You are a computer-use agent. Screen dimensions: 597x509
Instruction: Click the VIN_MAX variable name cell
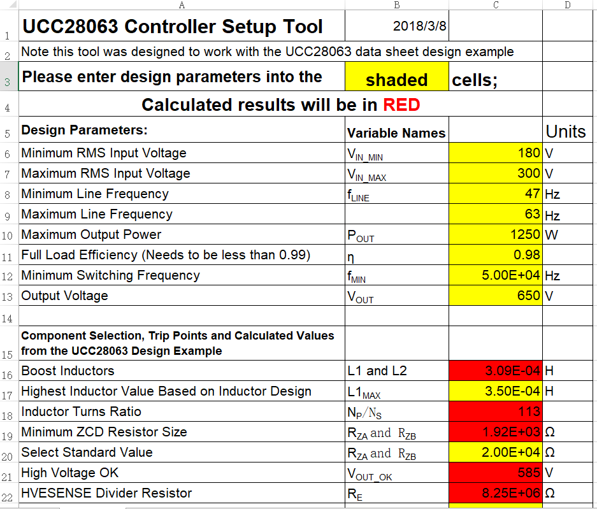397,173
